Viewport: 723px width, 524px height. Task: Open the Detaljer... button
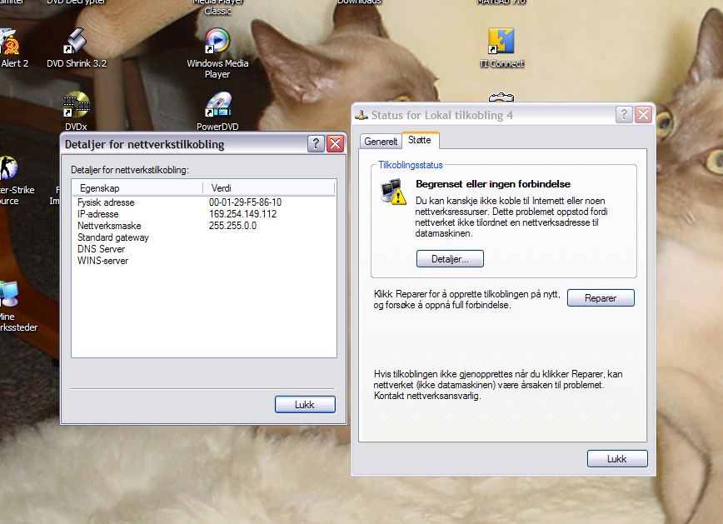click(450, 259)
